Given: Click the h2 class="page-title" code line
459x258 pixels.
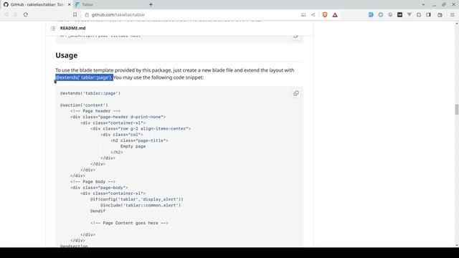Looking at the screenshot, I should tap(139, 140).
